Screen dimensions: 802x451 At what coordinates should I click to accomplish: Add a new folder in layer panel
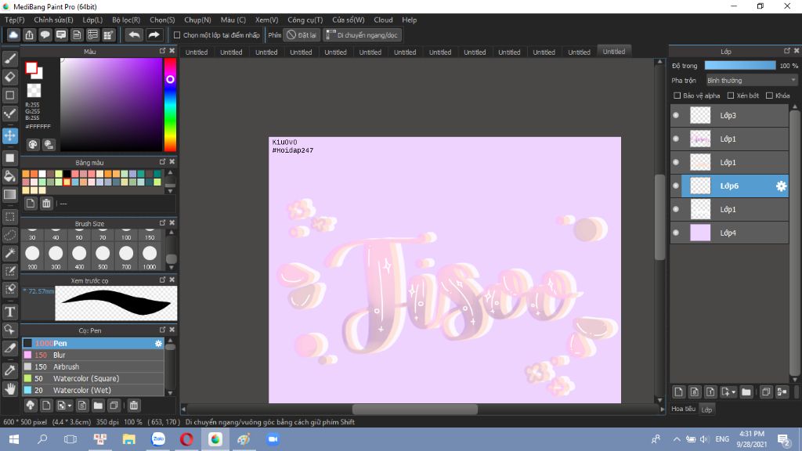(746, 392)
